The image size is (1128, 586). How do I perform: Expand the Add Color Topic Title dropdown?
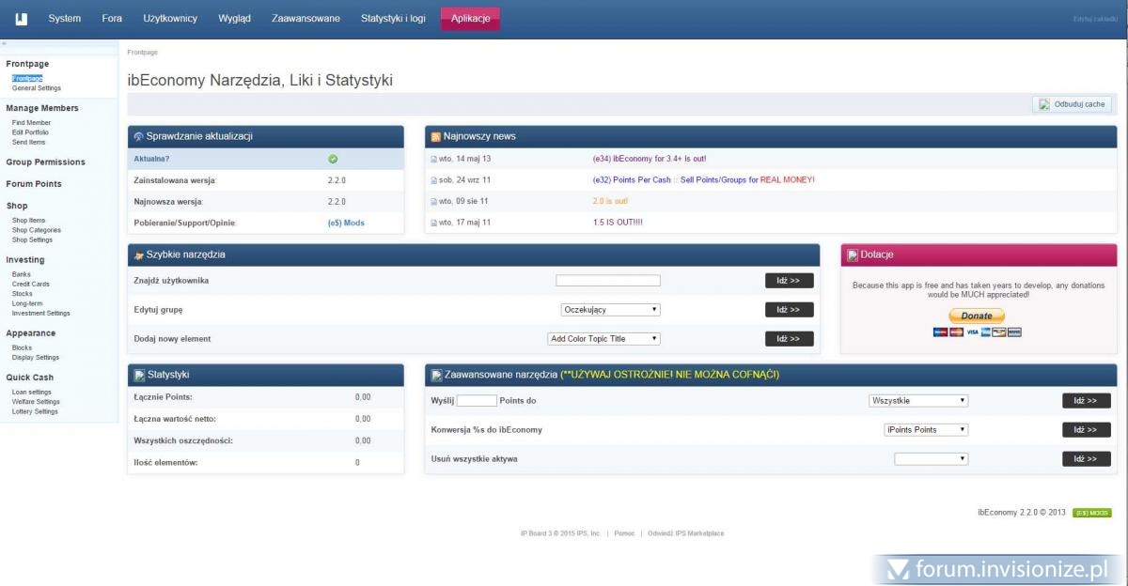pos(603,338)
